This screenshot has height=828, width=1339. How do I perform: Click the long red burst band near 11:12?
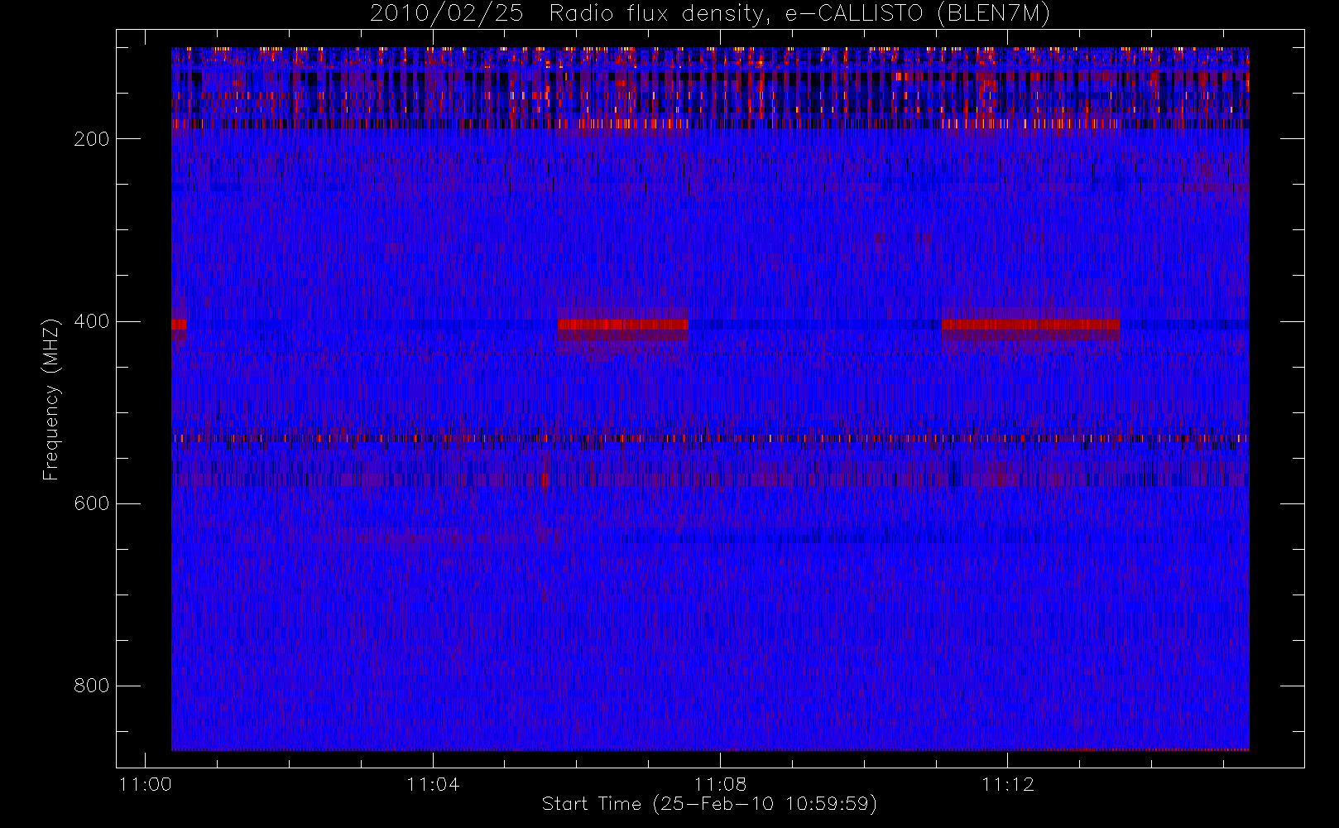1030,325
